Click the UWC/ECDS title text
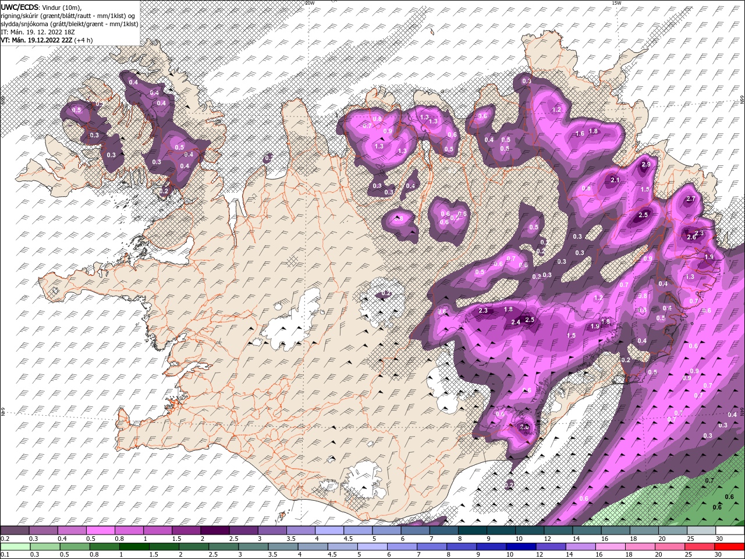Screen dimensions: 745x559 tap(19, 6)
